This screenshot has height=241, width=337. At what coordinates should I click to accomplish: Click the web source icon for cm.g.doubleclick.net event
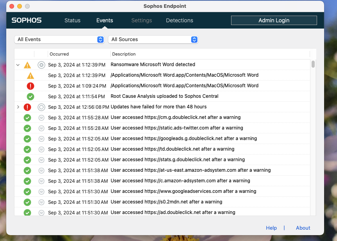coord(41,118)
